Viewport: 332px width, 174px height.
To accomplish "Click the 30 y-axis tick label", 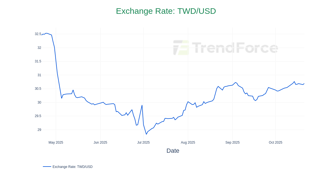I will 39,102.
